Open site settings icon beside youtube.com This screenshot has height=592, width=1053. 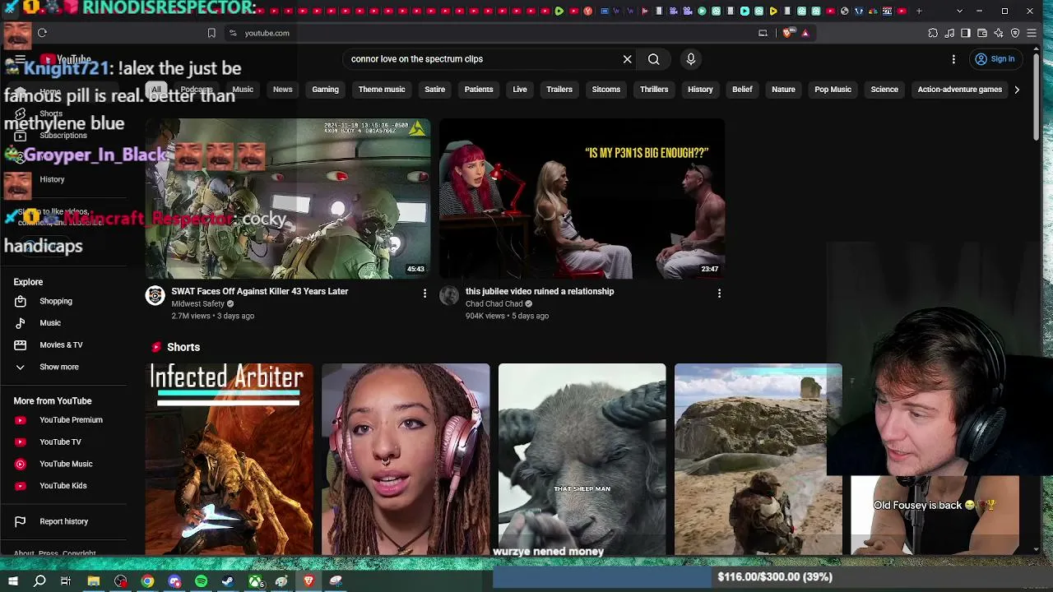[234, 33]
